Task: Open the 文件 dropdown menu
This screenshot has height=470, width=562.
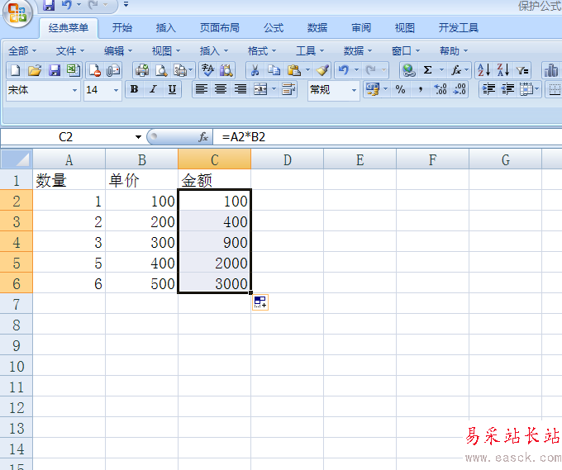Action: coord(70,51)
